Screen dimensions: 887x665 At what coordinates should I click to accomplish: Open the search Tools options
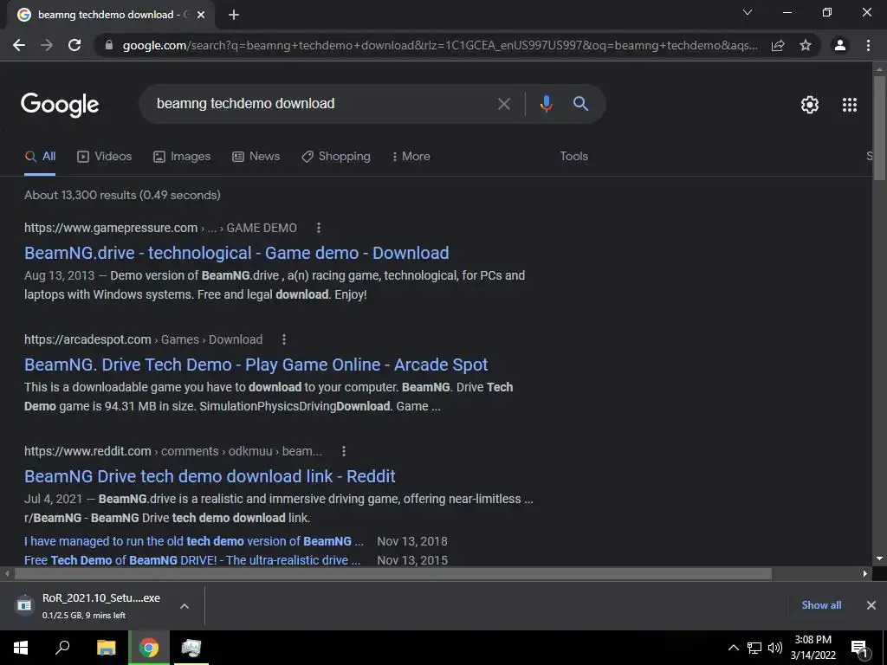(573, 157)
